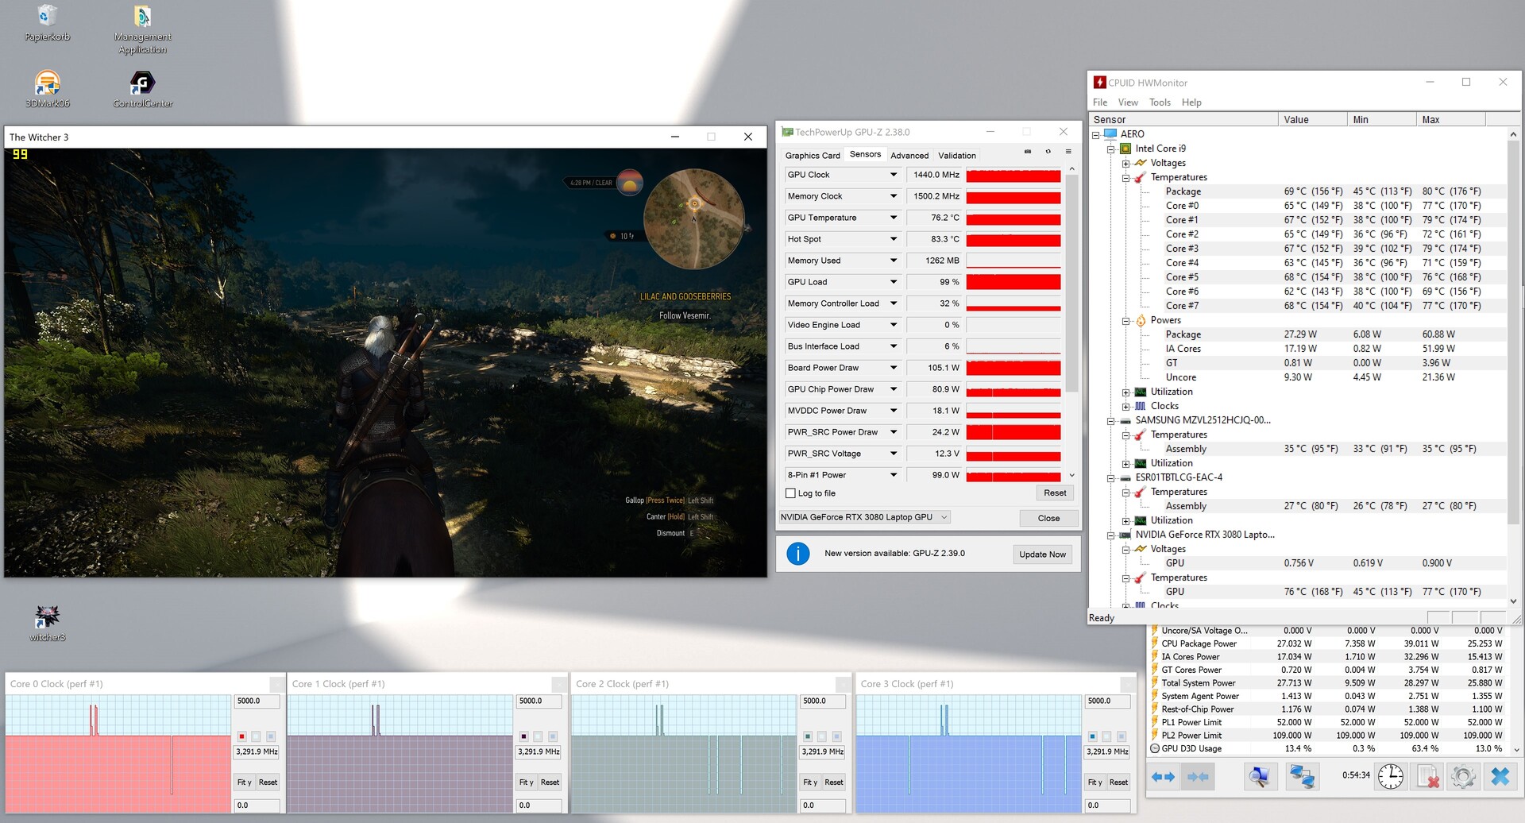Click the Memory Controller Load sensor graph bar
Image resolution: width=1525 pixels, height=823 pixels.
(x=1013, y=303)
